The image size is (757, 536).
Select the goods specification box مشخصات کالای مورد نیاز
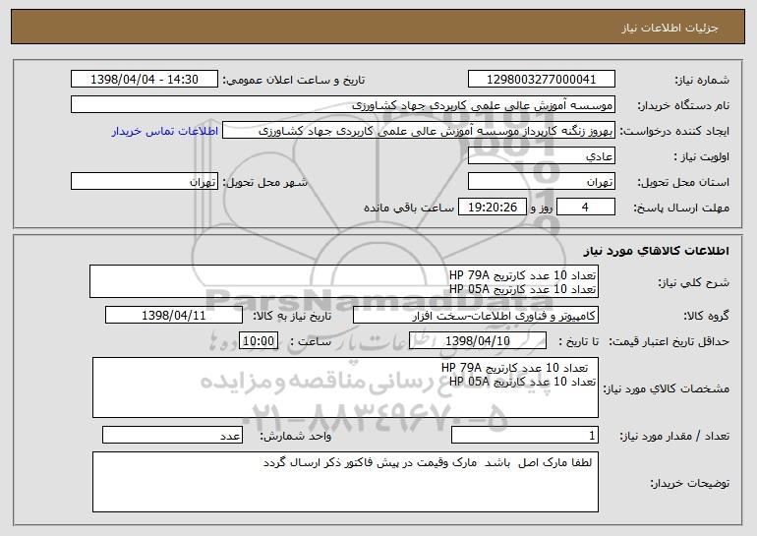tap(345, 387)
